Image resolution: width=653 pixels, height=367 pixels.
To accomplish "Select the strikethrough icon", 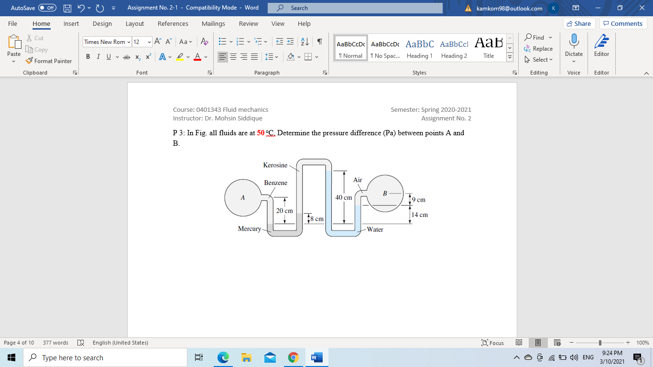I will point(126,56).
